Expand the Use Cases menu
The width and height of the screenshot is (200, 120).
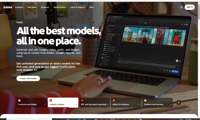point(33,7)
